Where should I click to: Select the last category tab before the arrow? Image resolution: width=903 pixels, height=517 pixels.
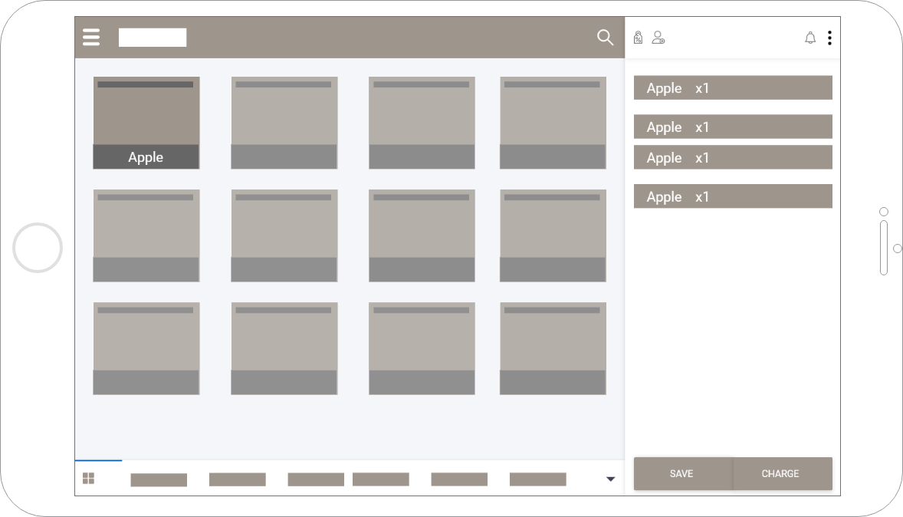click(537, 479)
